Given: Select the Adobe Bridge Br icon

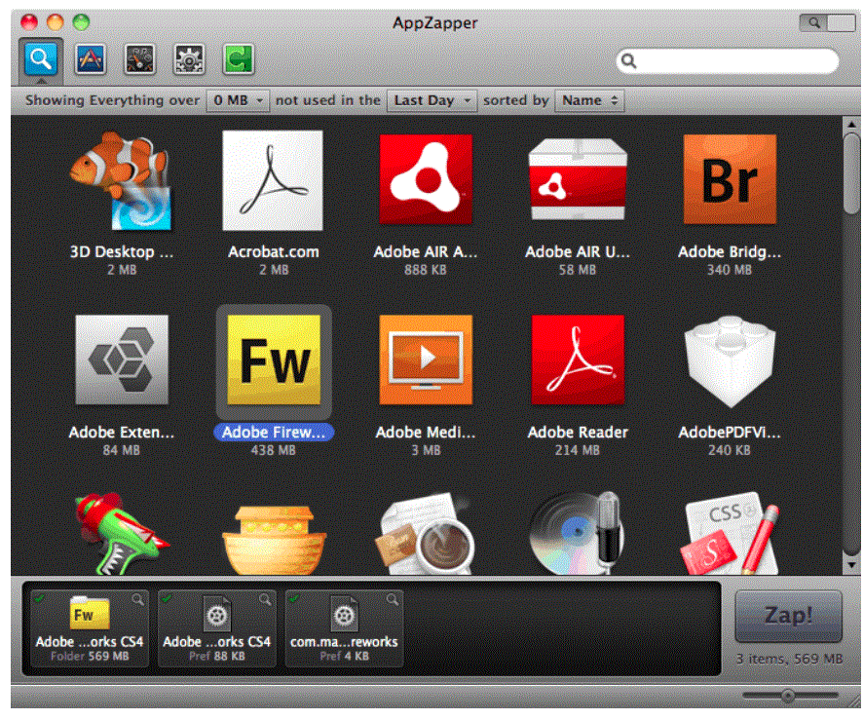Looking at the screenshot, I should [x=731, y=179].
